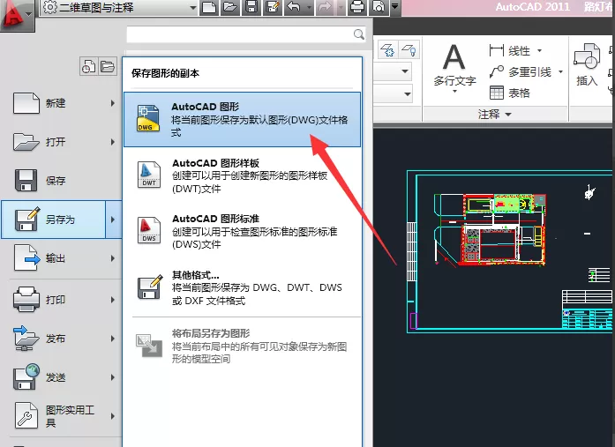Image resolution: width=615 pixels, height=447 pixels.
Task: Expand the 图形实用工具 submenu arrow
Action: (x=113, y=416)
